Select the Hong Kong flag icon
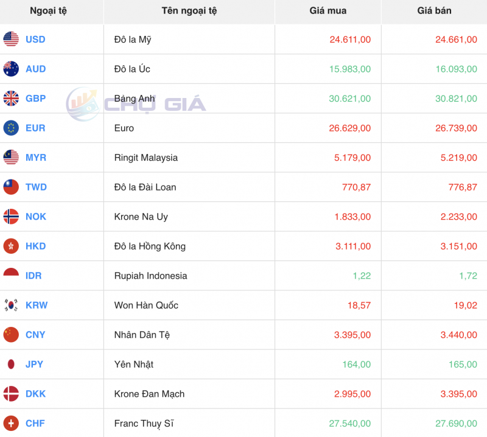487x437 pixels. click(x=11, y=246)
